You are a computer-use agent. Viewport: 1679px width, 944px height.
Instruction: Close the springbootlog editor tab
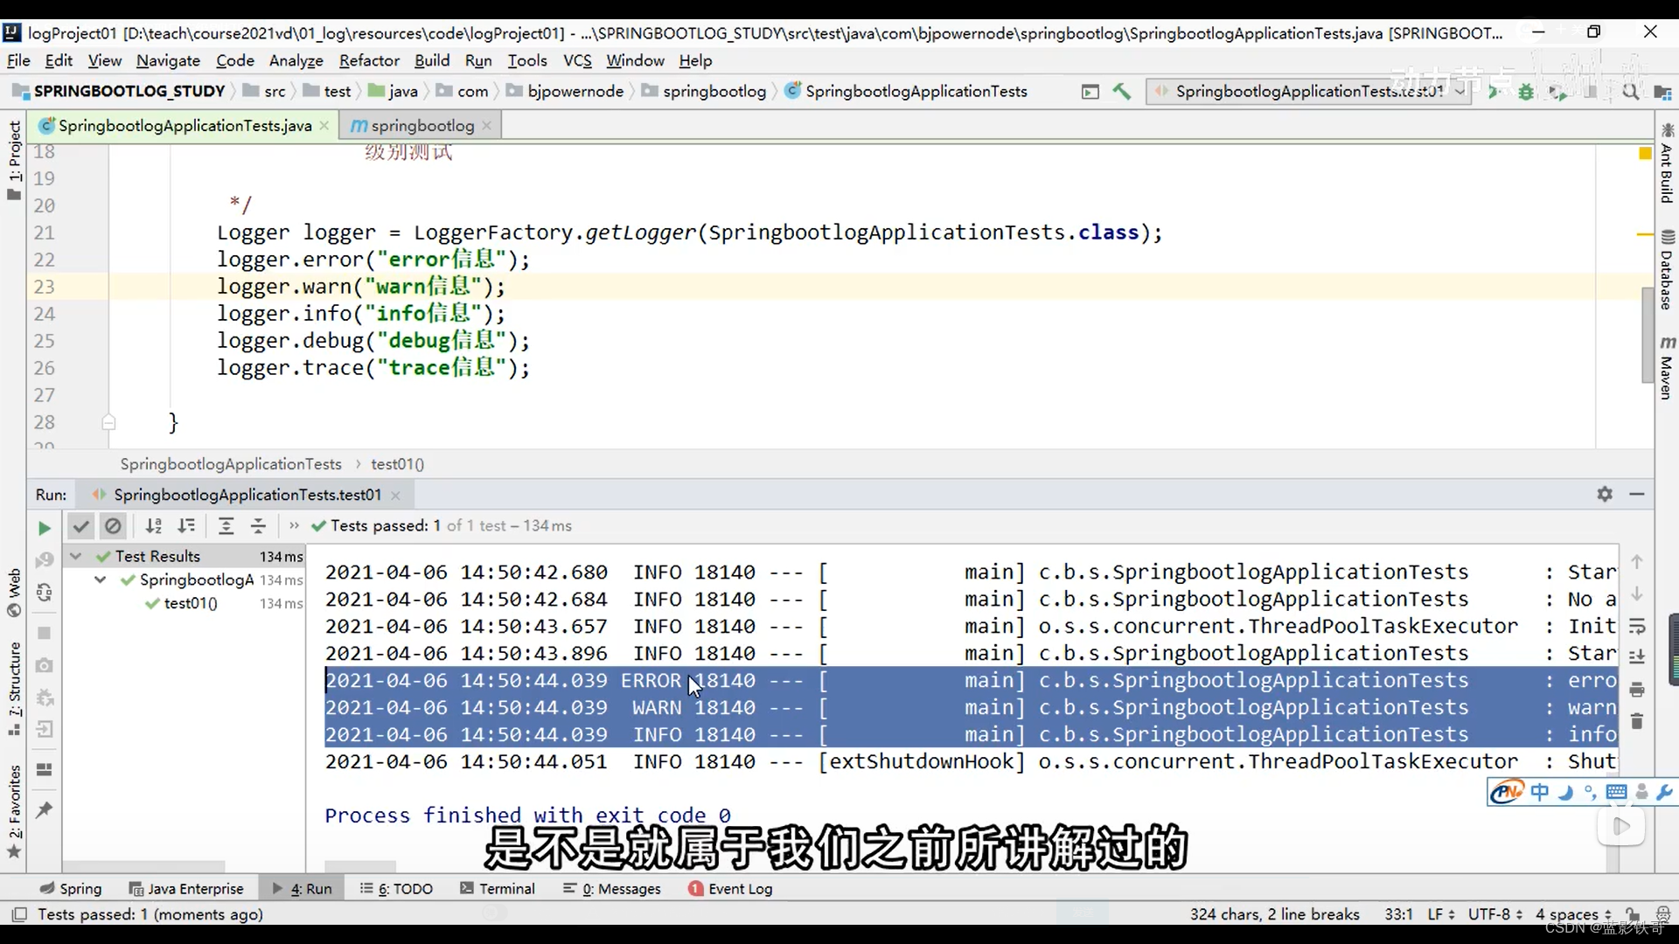487,126
